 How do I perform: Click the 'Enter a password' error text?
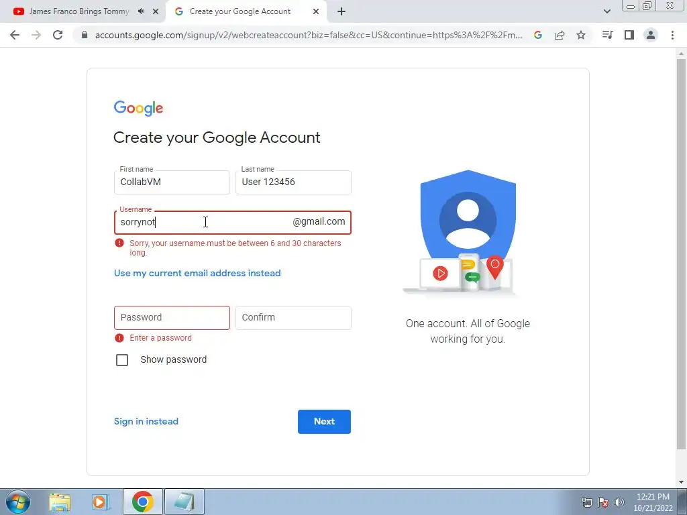pyautogui.click(x=161, y=338)
